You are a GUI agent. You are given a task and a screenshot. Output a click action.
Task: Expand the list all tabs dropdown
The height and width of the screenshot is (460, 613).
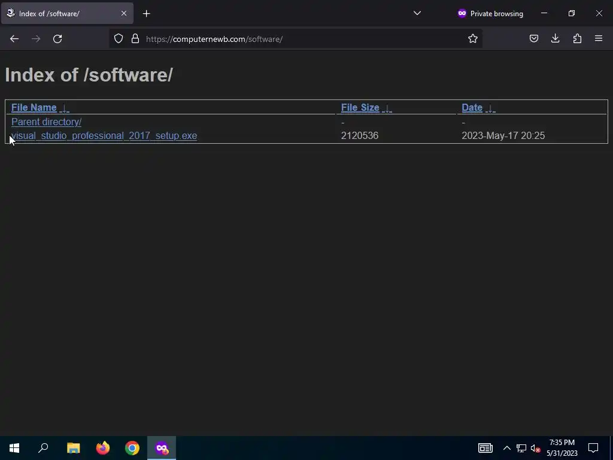[417, 13]
